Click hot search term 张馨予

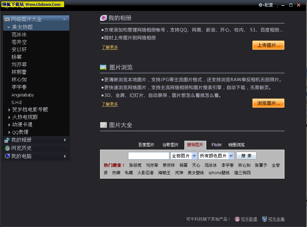[x=261, y=165]
